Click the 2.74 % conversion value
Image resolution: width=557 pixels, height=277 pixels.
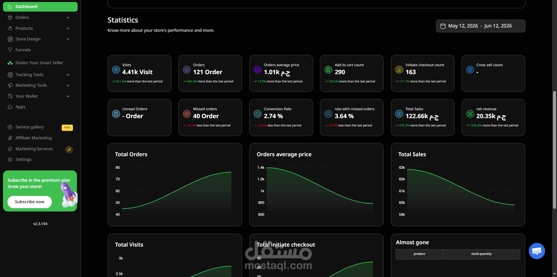click(x=273, y=116)
